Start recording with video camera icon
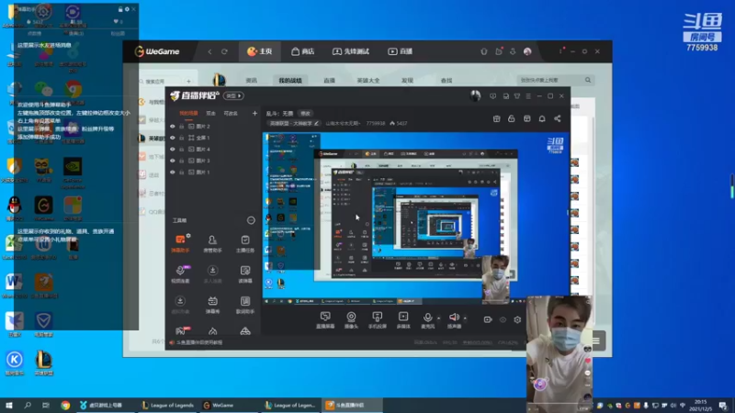The height and width of the screenshot is (413, 735). (488, 319)
